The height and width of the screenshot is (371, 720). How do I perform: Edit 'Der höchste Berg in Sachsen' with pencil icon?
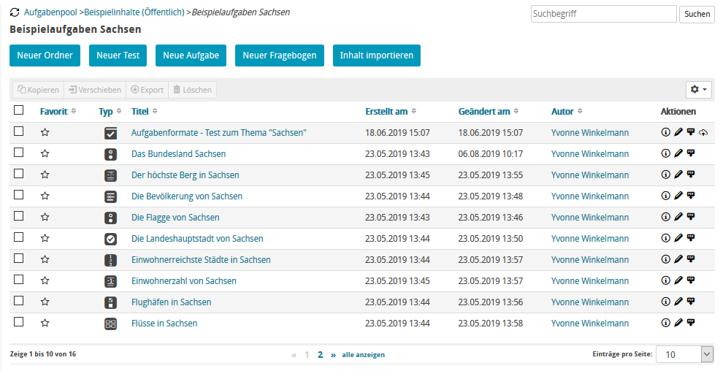678,175
